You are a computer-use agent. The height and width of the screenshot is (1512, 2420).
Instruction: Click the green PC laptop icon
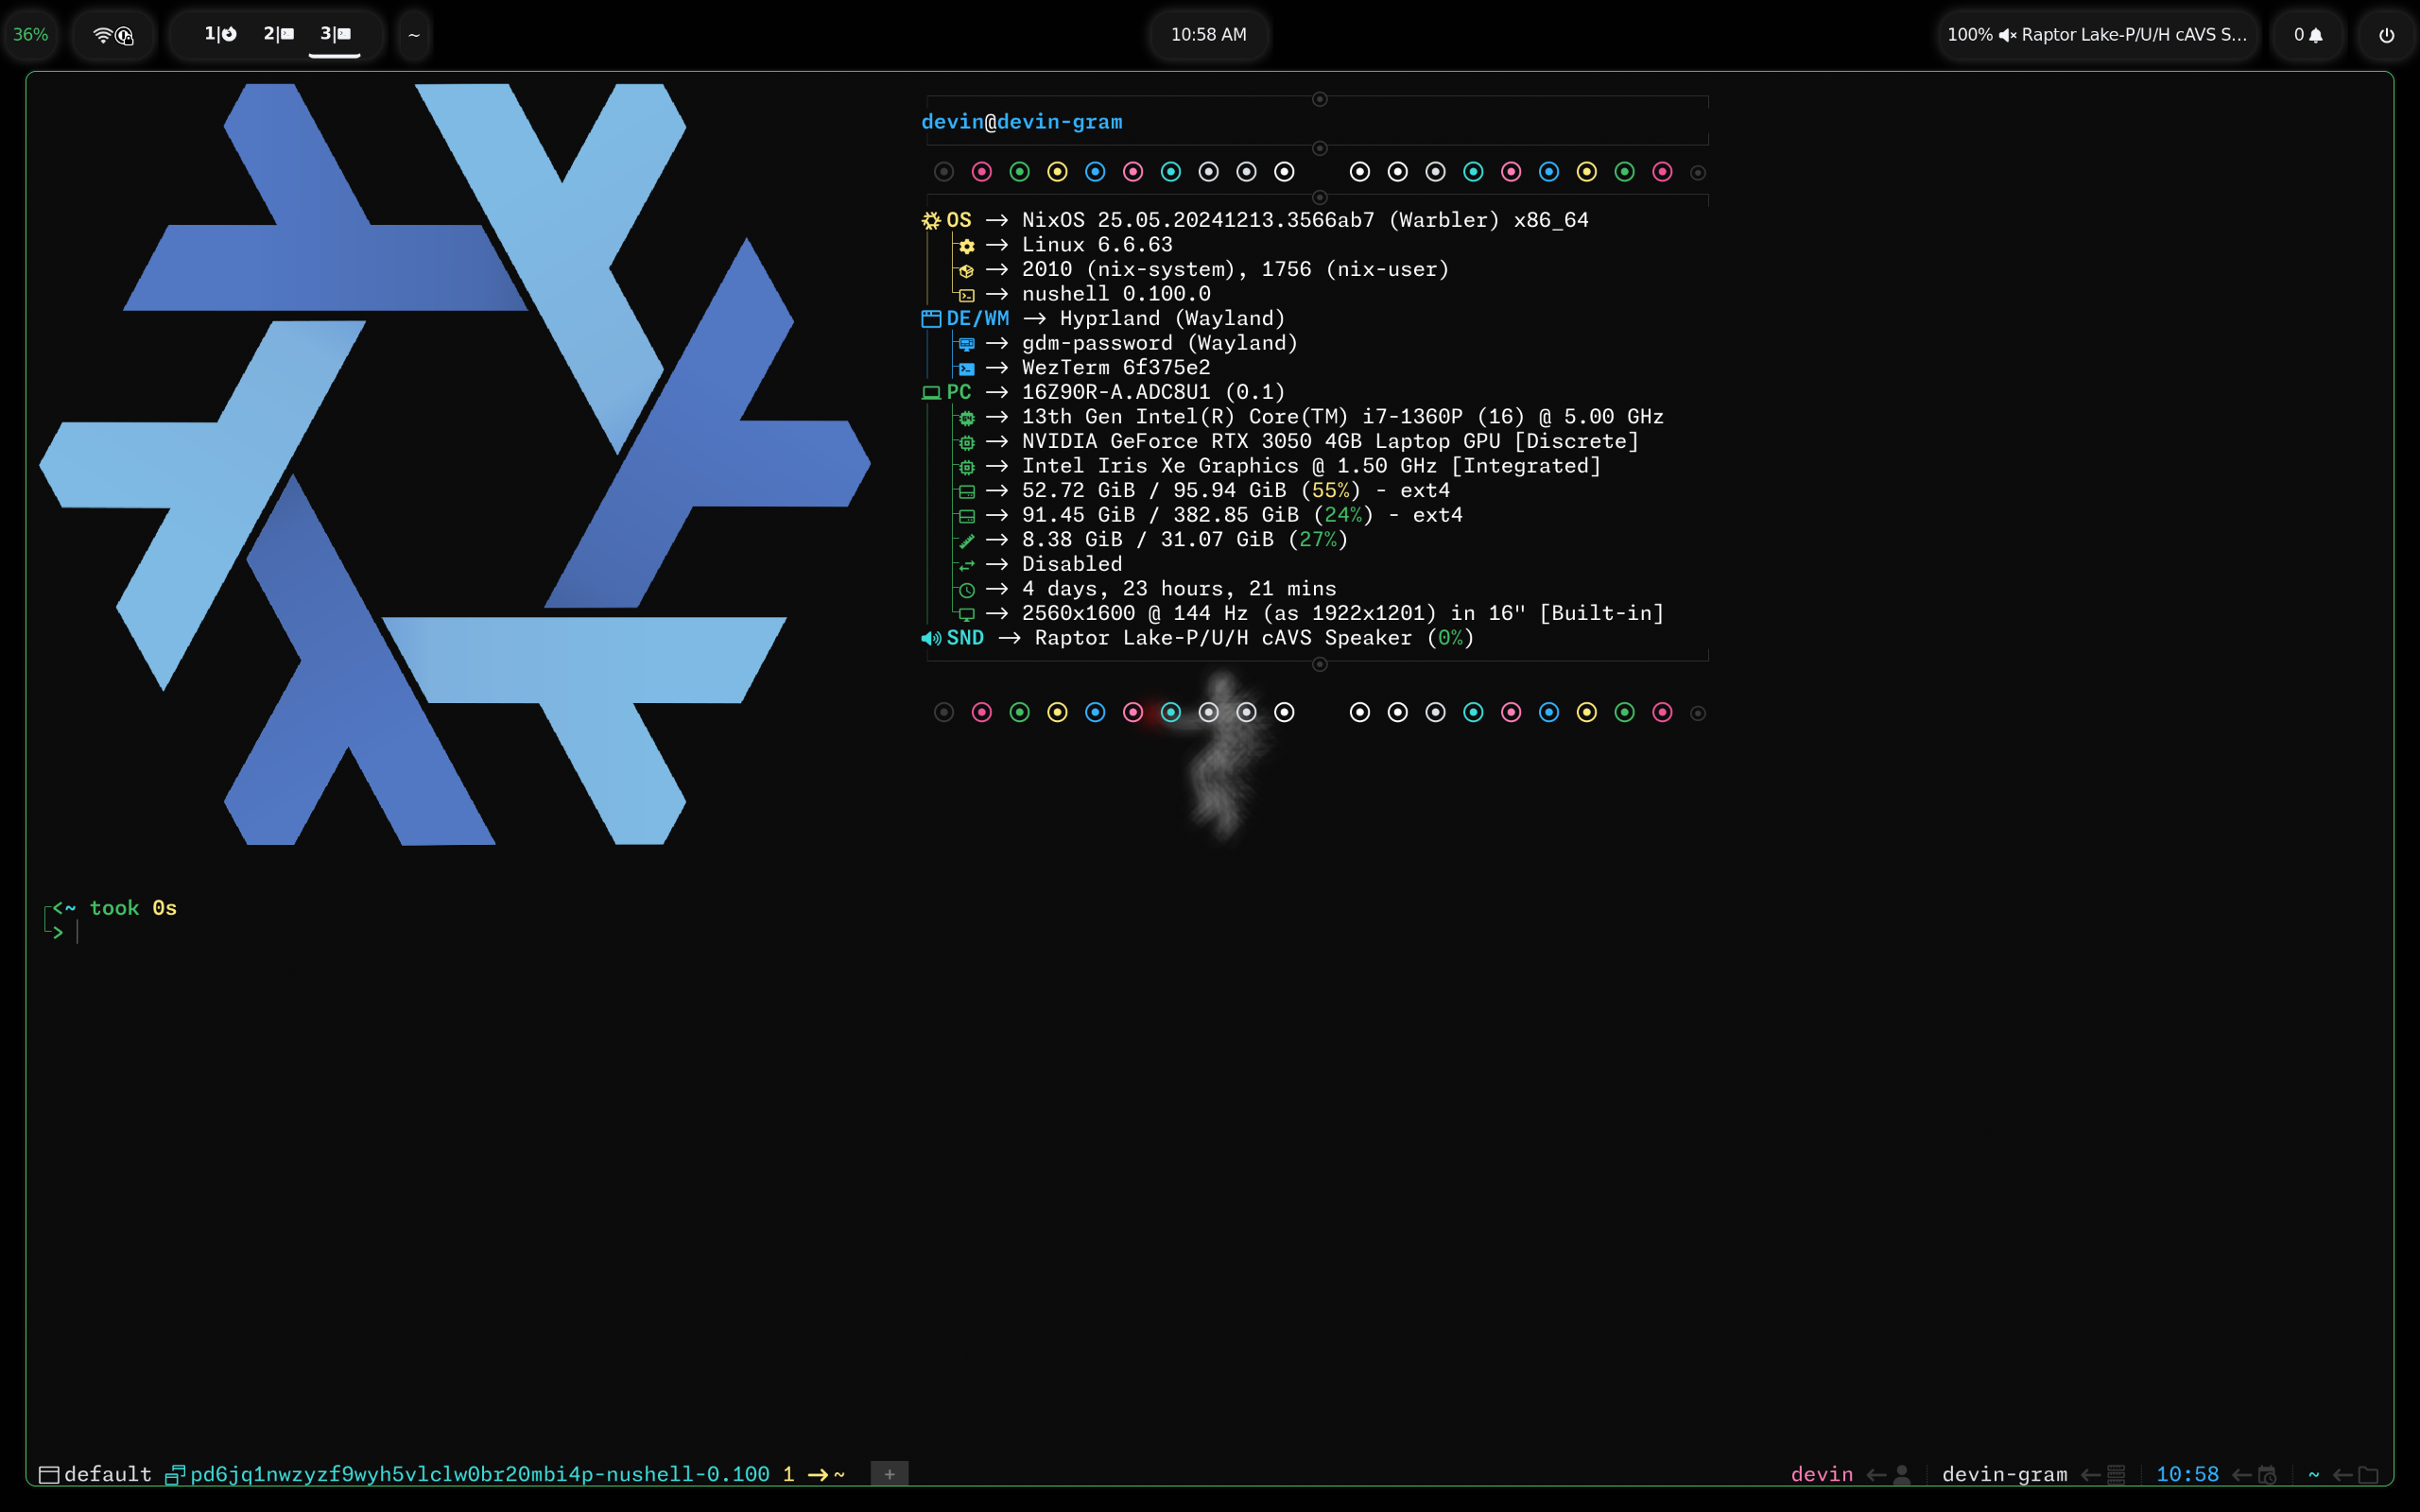(931, 393)
